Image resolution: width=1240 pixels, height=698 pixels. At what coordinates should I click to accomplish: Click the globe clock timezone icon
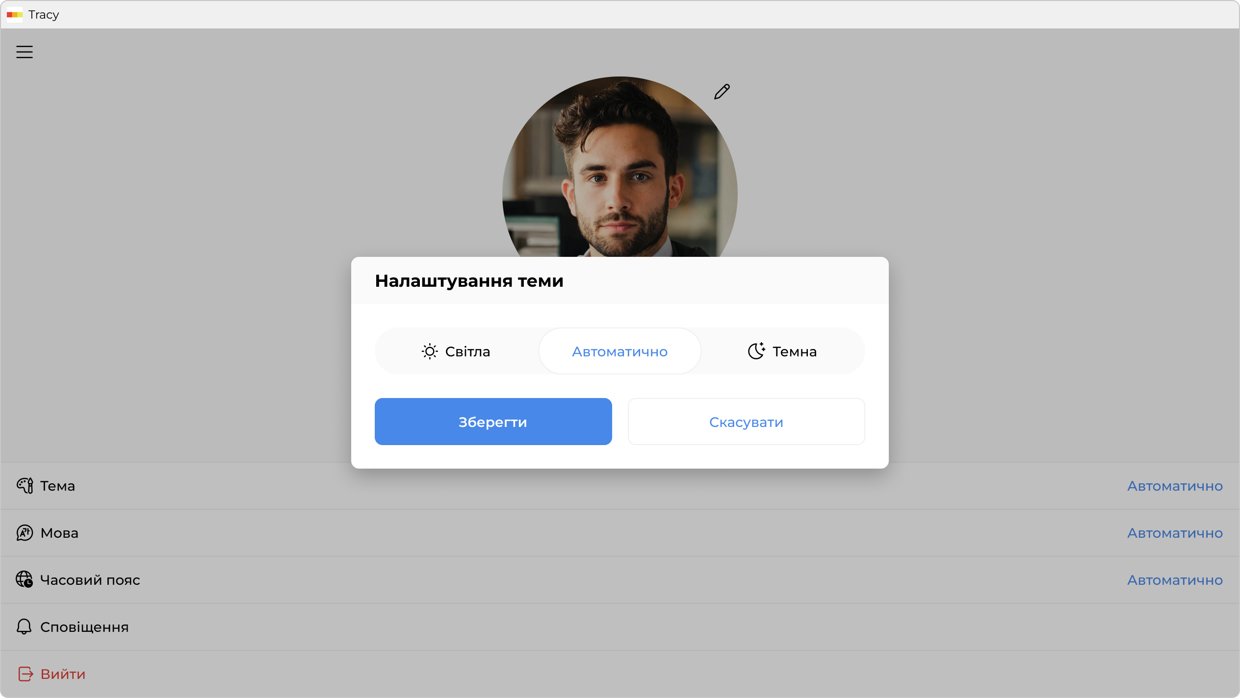[25, 579]
